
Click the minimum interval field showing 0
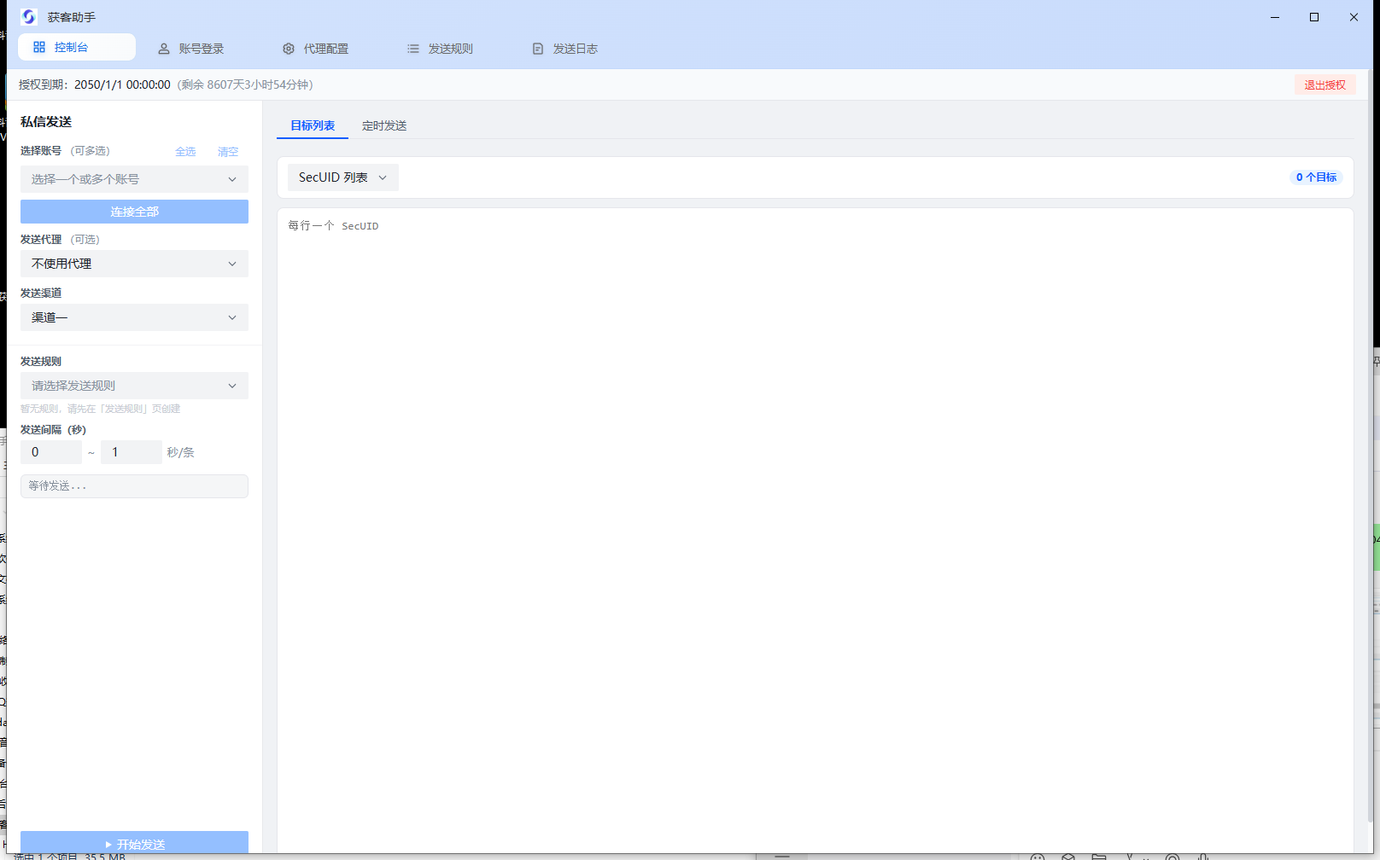51,452
